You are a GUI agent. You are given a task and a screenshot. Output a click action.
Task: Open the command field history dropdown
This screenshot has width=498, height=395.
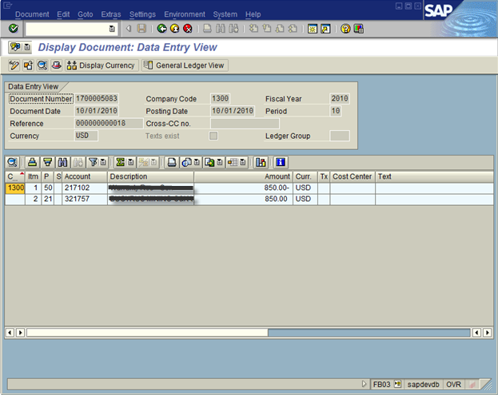click(112, 29)
